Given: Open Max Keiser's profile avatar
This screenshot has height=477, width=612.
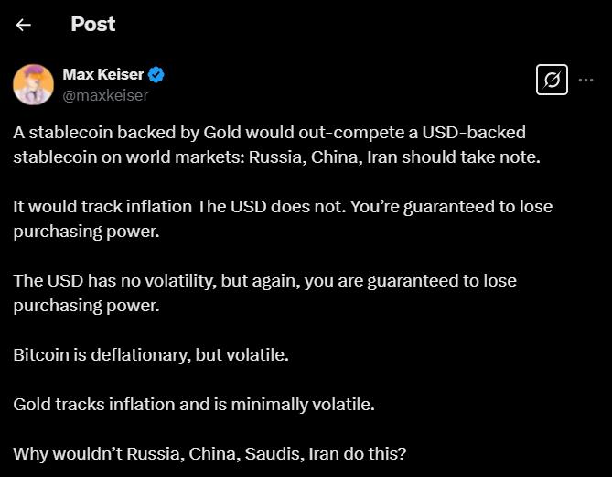Looking at the screenshot, I should (x=33, y=84).
